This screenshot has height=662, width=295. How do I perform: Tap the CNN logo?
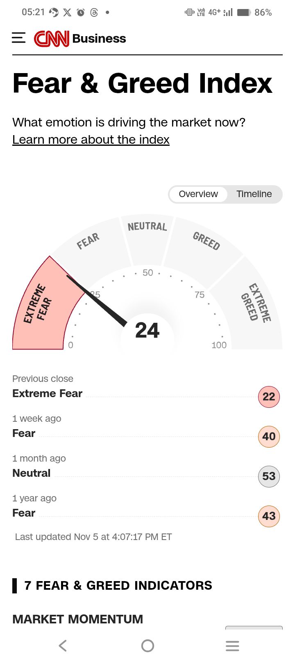(52, 39)
